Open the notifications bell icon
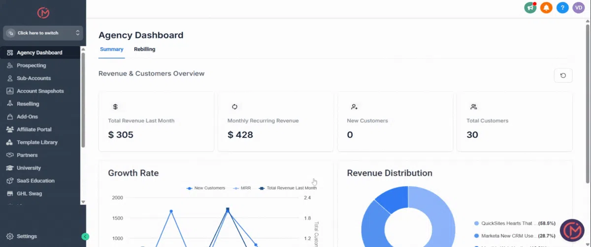The height and width of the screenshot is (247, 591). 546,8
